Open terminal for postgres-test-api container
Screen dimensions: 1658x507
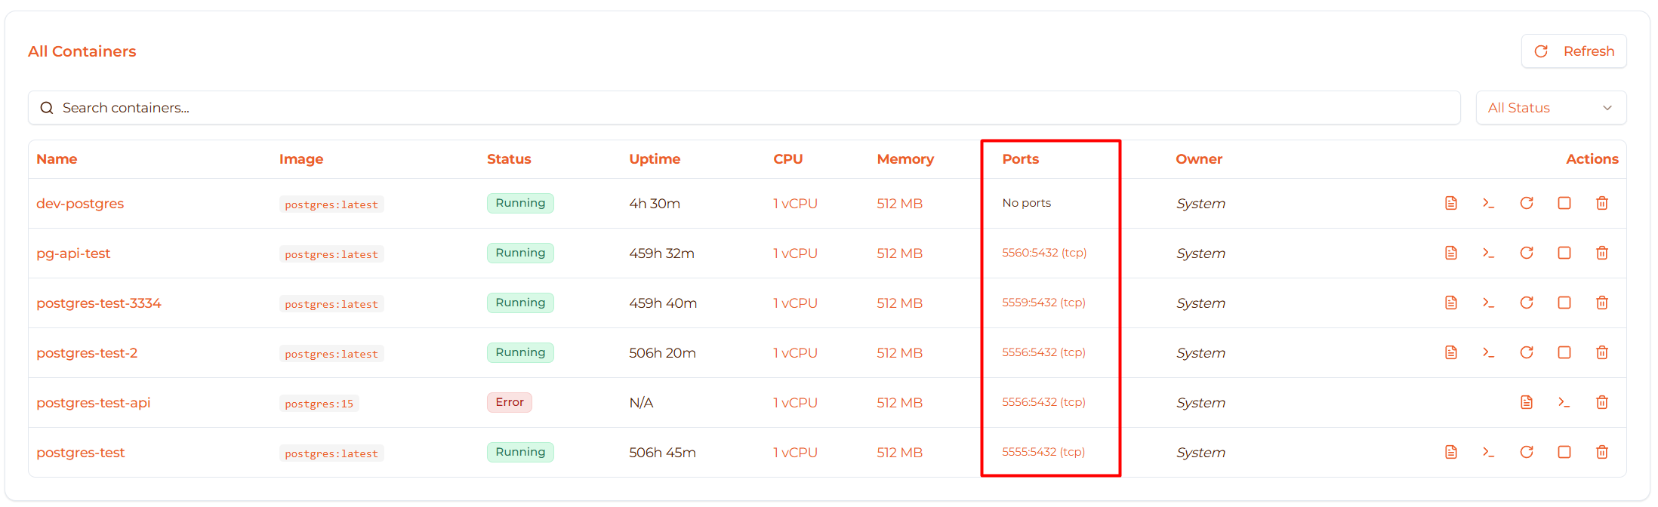[x=1564, y=402]
